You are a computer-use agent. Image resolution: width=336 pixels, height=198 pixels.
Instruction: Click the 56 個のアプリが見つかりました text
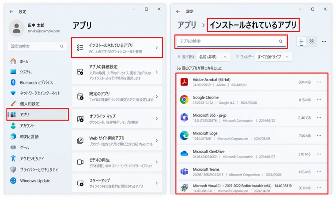tap(199, 68)
